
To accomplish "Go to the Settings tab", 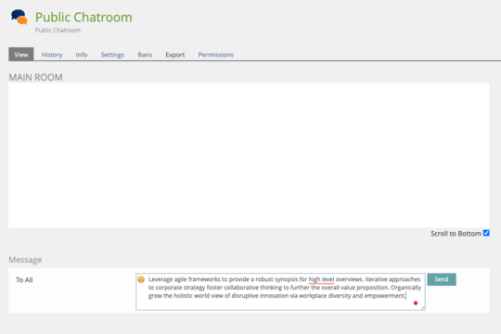I will pos(112,55).
